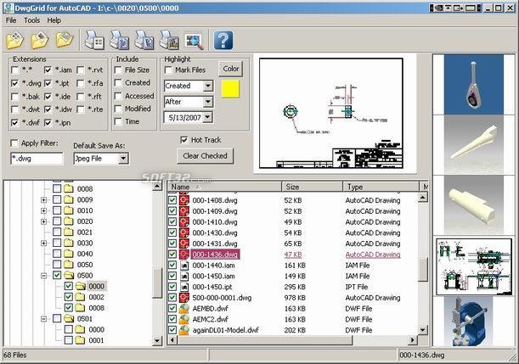Check the Modified include option
The width and height of the screenshot is (519, 364).
pos(118,109)
